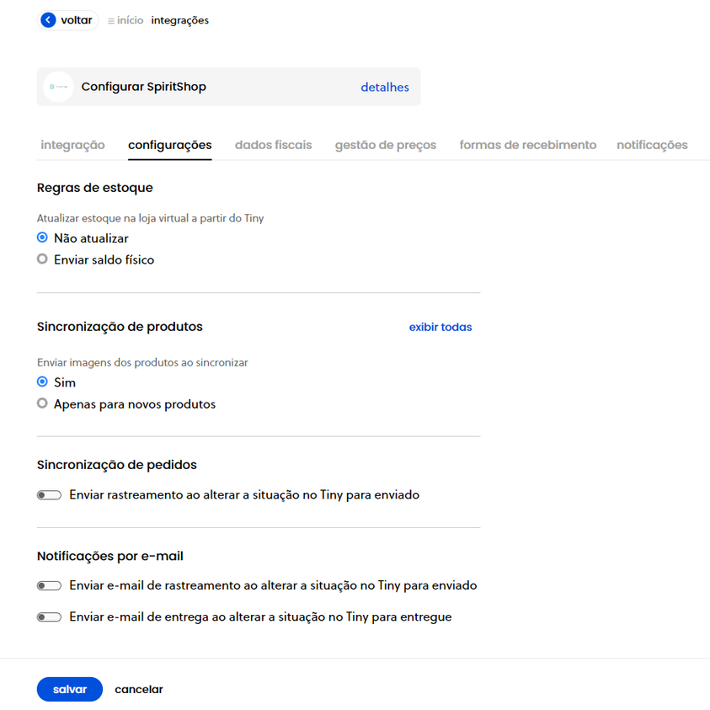This screenshot has width=710, height=710.
Task: Click the blue back arrow icon
Action: coord(48,20)
